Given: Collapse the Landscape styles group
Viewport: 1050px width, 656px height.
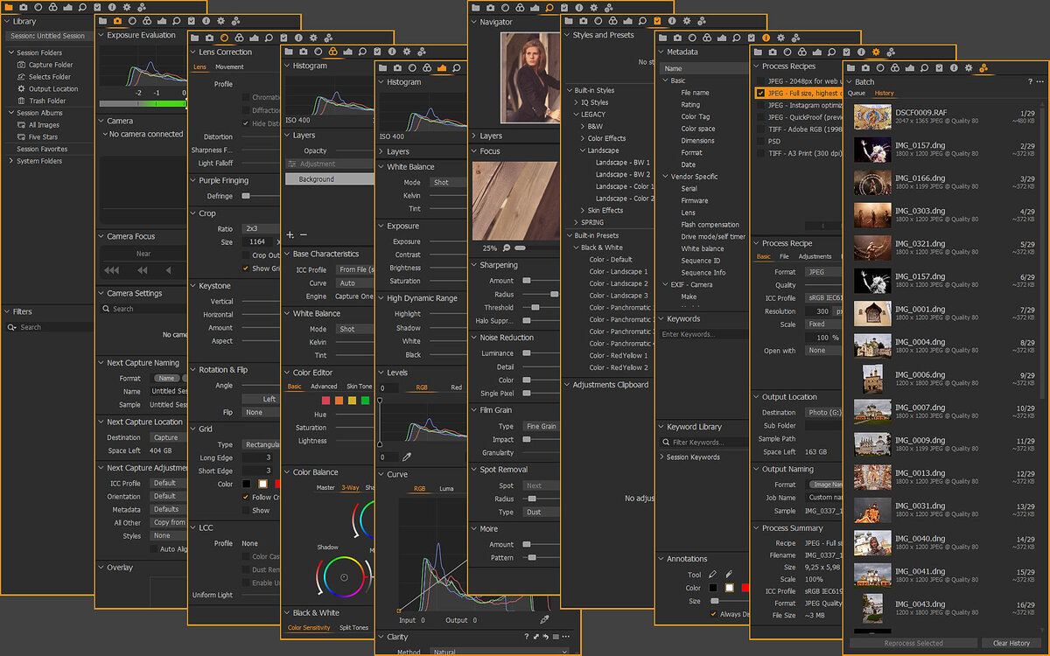Looking at the screenshot, I should (x=582, y=150).
